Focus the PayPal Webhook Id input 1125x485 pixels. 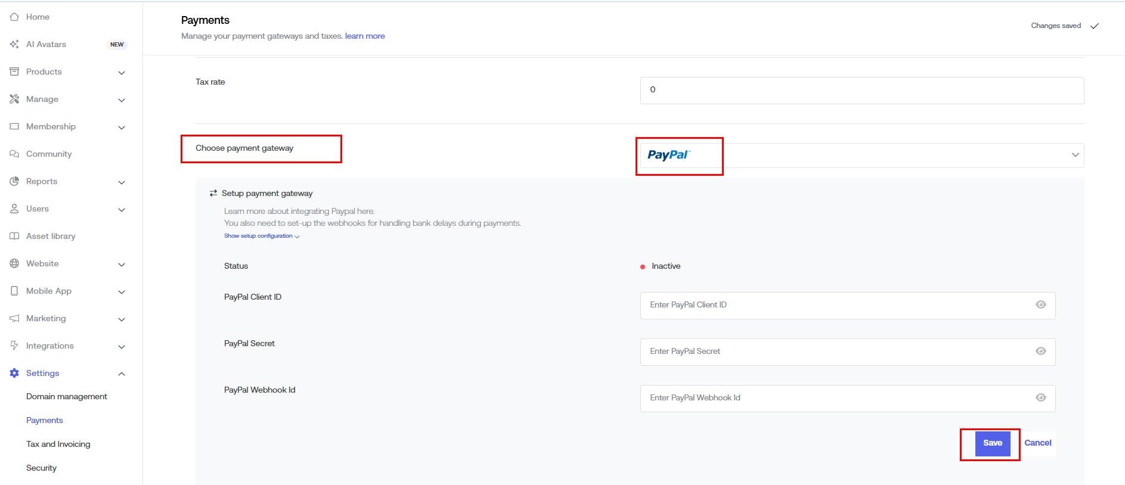pos(848,398)
